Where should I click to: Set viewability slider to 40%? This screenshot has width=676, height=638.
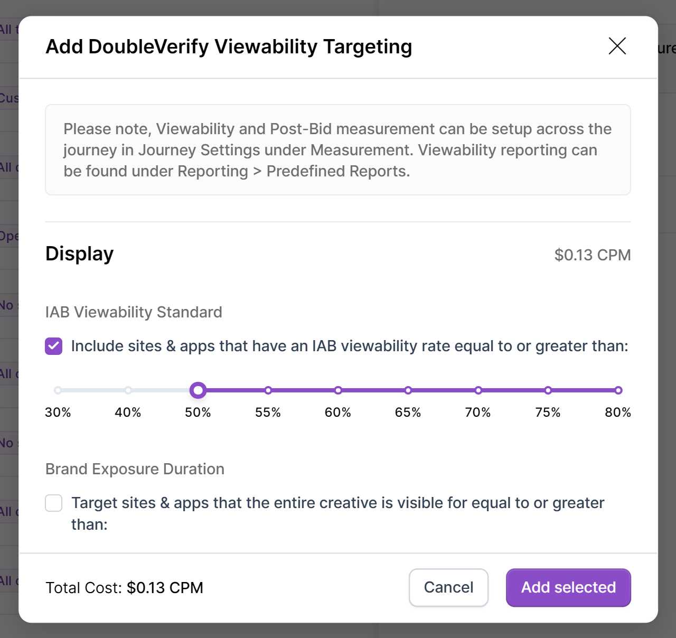pyautogui.click(x=128, y=390)
